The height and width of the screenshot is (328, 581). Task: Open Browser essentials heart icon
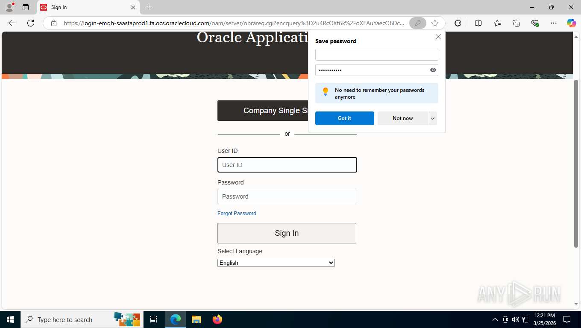click(535, 23)
